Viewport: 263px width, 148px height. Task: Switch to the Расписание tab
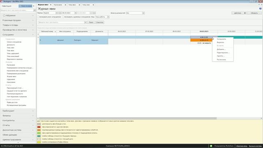click(58, 5)
